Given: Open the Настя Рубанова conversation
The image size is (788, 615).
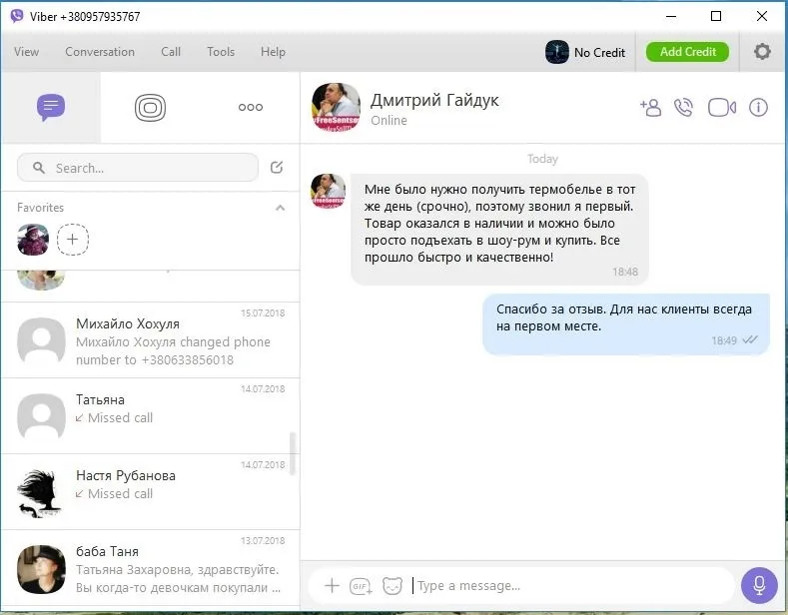Looking at the screenshot, I should pyautogui.click(x=150, y=492).
